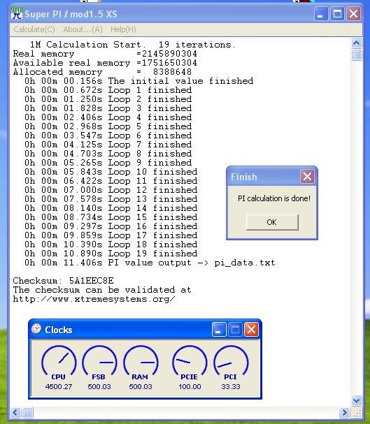Click the Clocks window clock icon
This screenshot has width=370, height=424.
pyautogui.click(x=36, y=329)
